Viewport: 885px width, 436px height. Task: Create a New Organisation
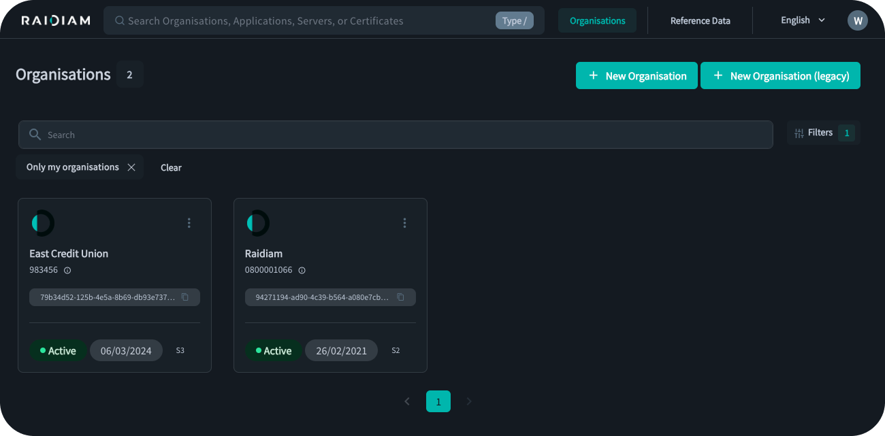pos(637,76)
